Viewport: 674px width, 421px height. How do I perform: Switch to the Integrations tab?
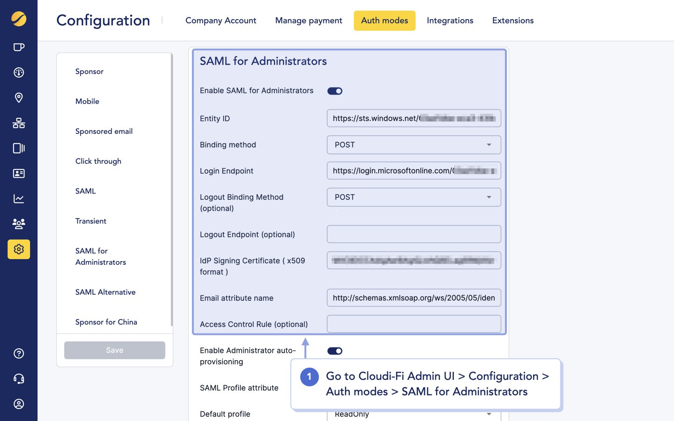450,21
